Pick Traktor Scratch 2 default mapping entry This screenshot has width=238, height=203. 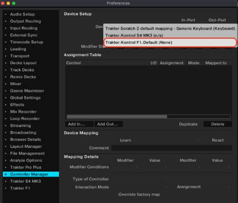coord(170,29)
